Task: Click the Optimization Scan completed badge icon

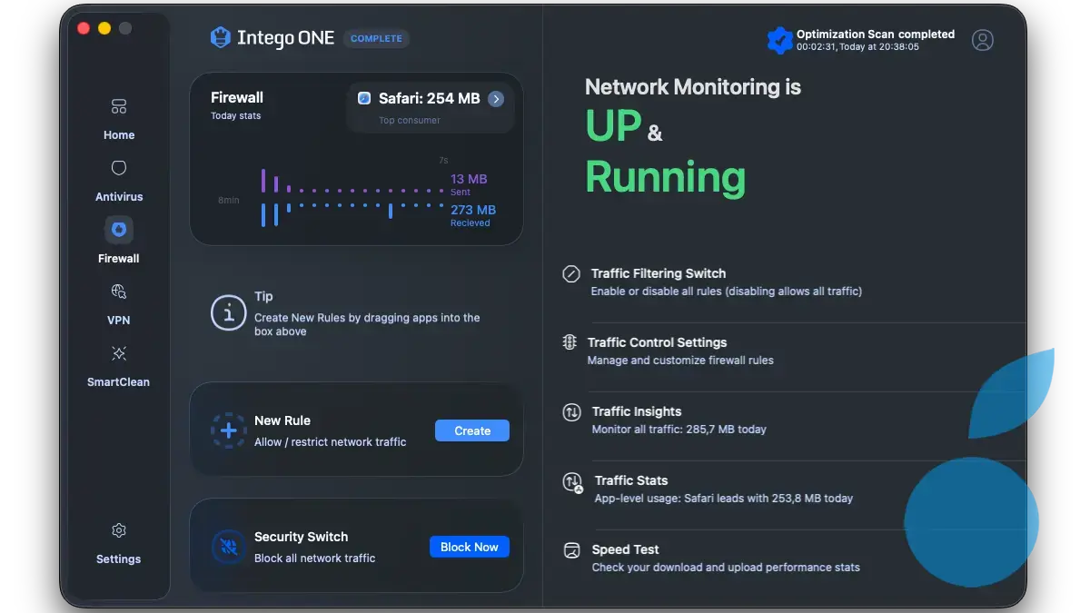Action: coord(778,40)
